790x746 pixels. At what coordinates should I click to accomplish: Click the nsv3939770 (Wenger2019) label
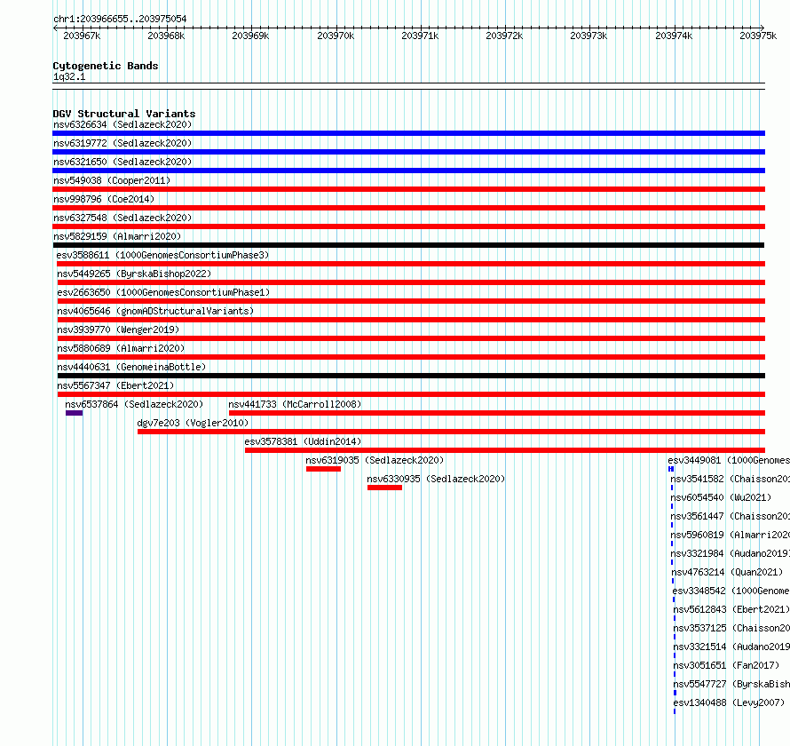pos(118,329)
